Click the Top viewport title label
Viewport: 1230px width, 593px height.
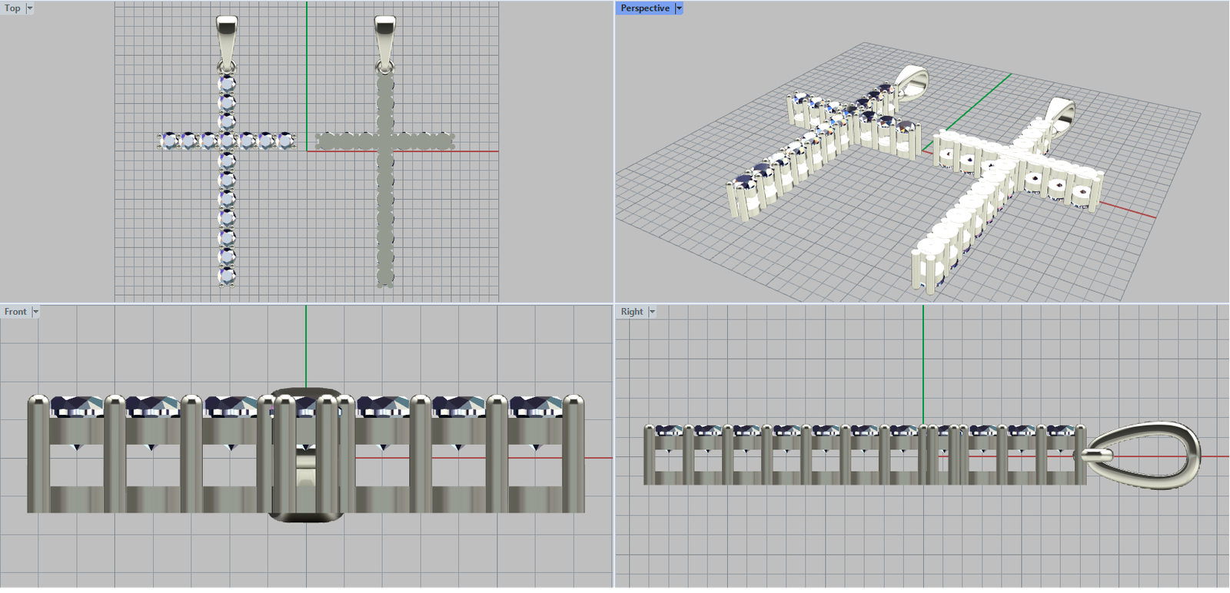coord(12,8)
